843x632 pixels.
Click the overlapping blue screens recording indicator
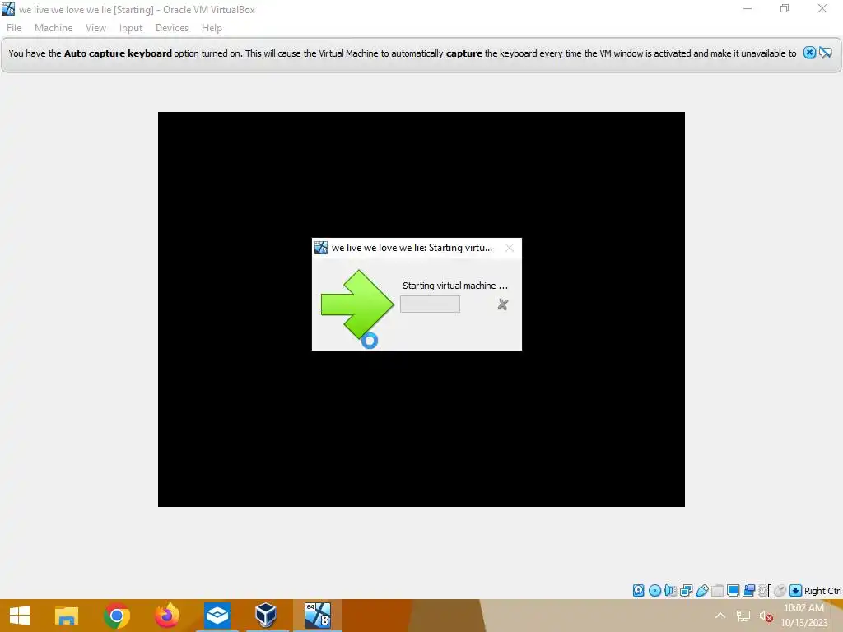(x=748, y=591)
